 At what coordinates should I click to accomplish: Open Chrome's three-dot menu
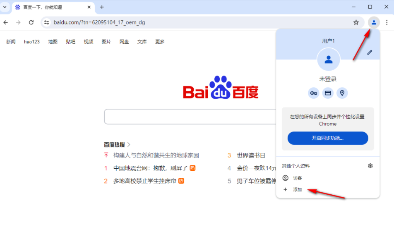[387, 22]
